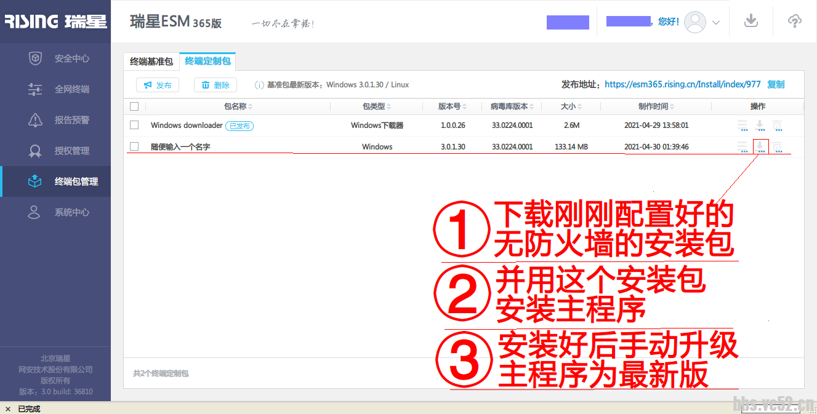Switch to the 终端基准包 tab
Screen dimensions: 817x414
point(151,62)
